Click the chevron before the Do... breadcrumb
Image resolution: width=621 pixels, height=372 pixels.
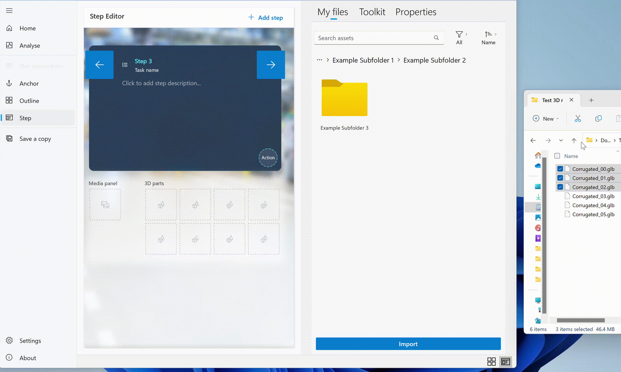point(596,140)
